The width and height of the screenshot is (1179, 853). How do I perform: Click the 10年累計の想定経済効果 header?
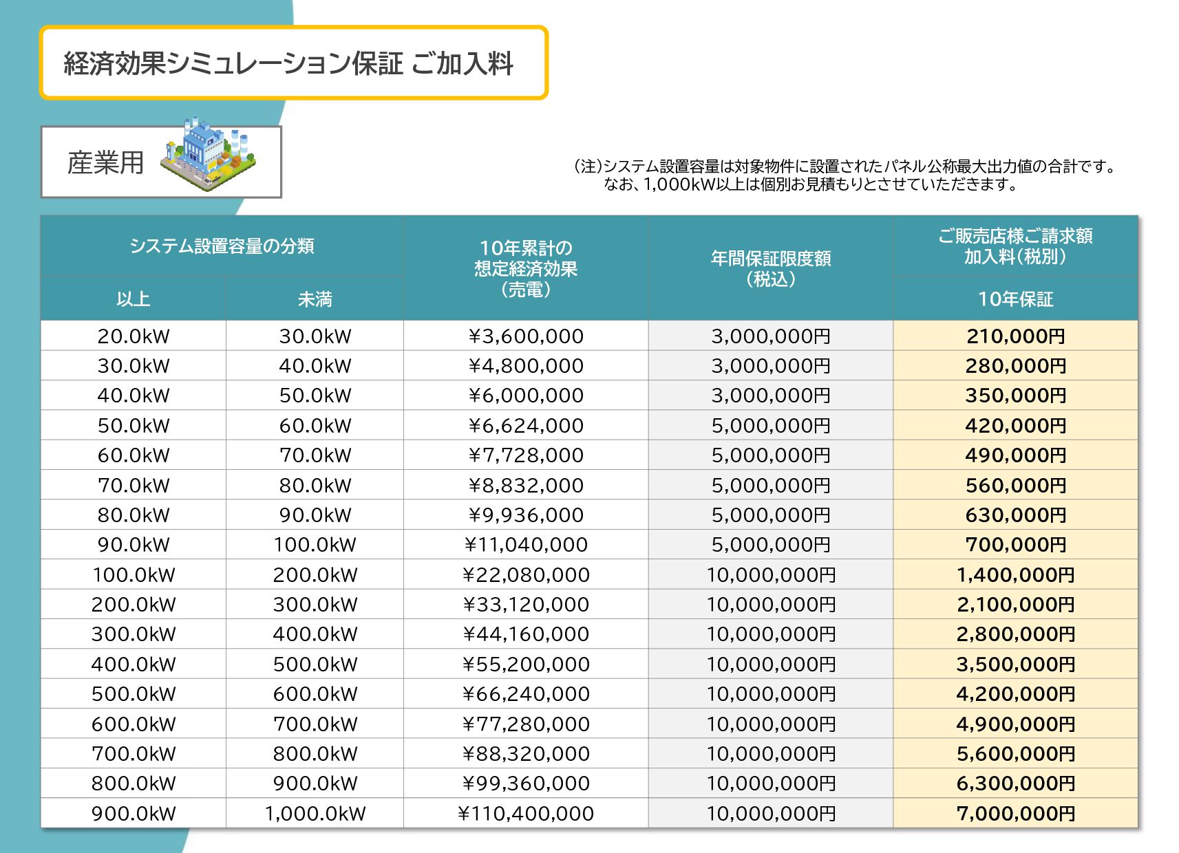tap(526, 268)
